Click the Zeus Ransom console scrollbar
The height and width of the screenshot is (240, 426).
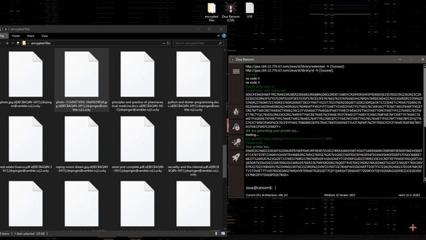pos(425,123)
